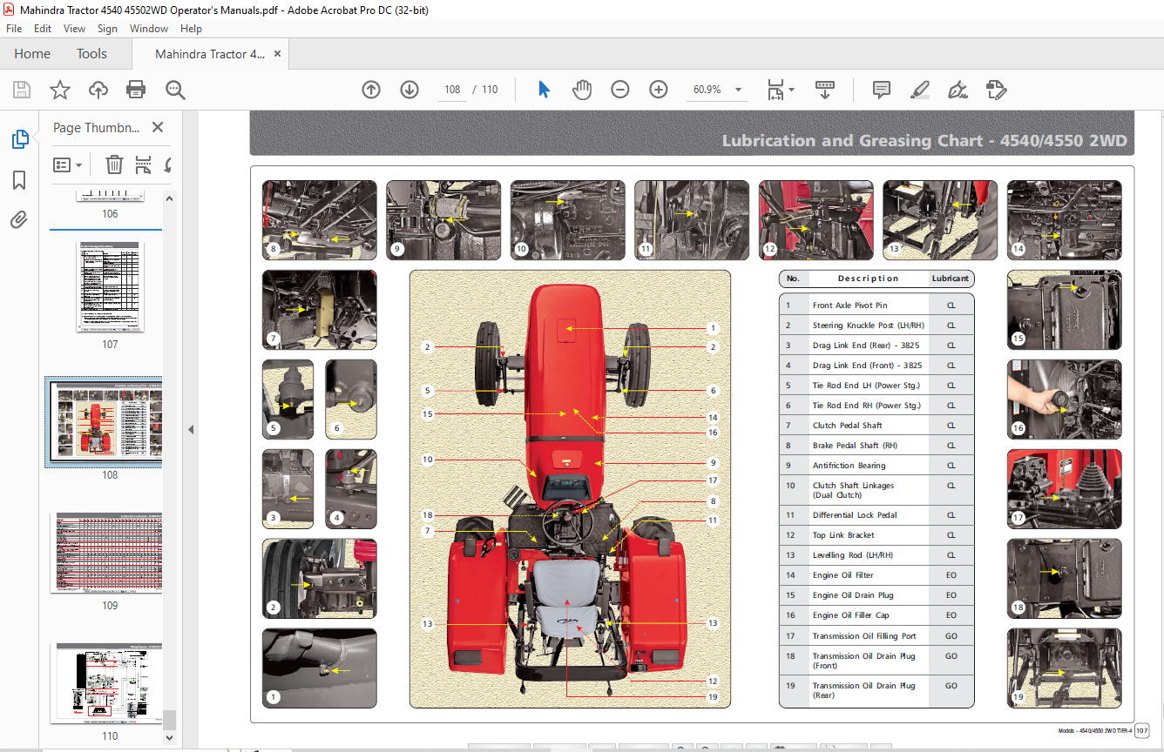Collapse the navigation pane arrow

coord(191,429)
